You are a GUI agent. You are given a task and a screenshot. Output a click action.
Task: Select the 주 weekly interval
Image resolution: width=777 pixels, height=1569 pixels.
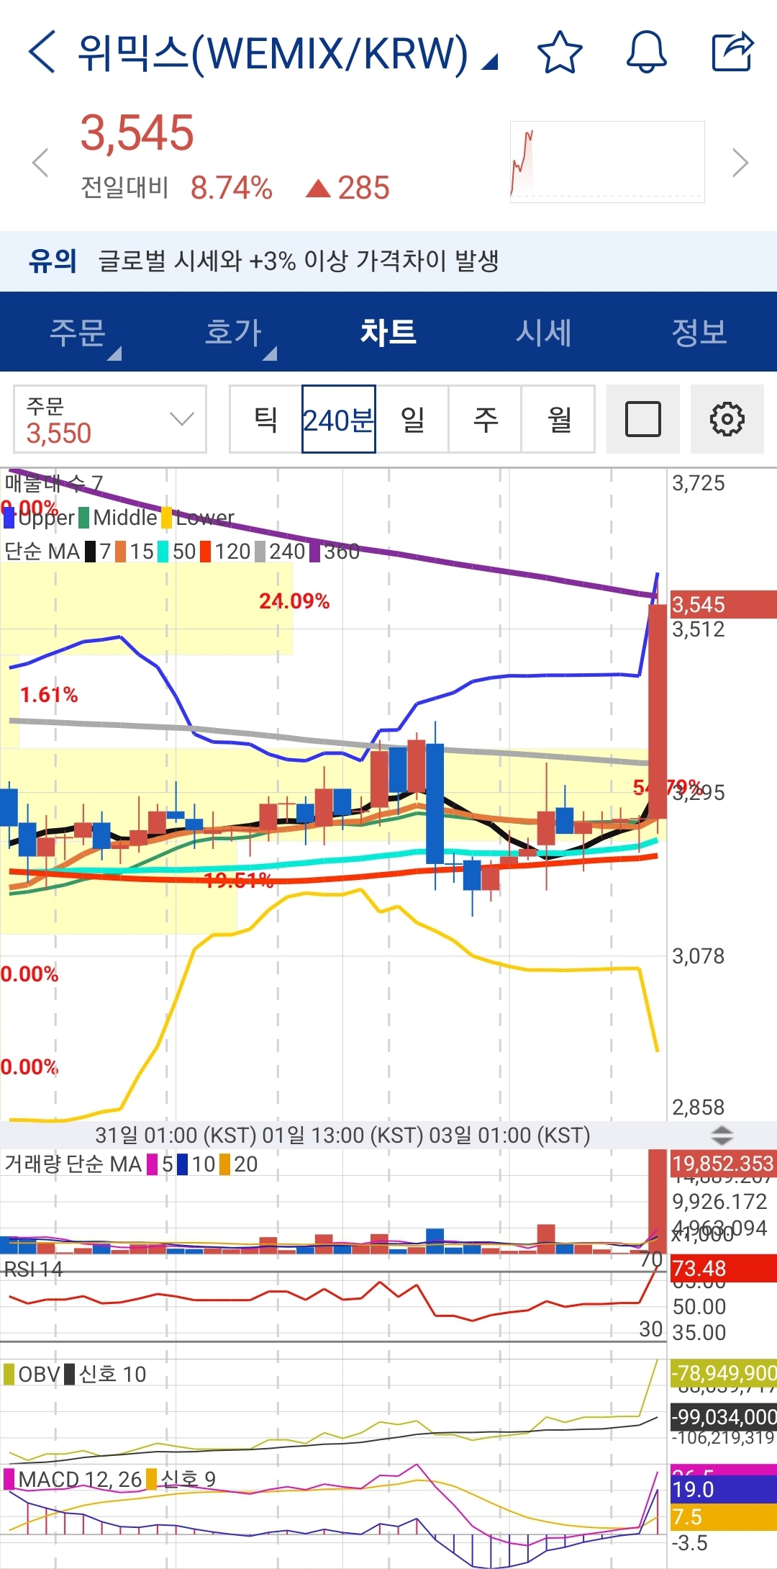click(x=486, y=419)
